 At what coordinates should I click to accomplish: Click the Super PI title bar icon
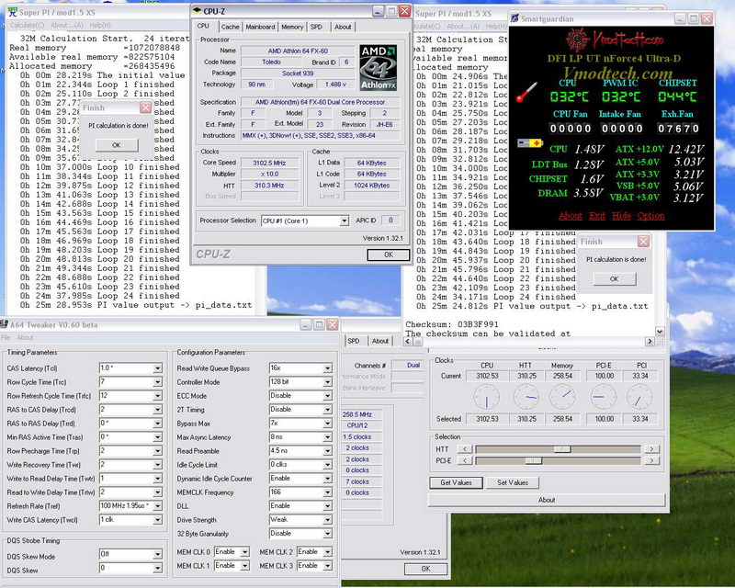point(13,12)
